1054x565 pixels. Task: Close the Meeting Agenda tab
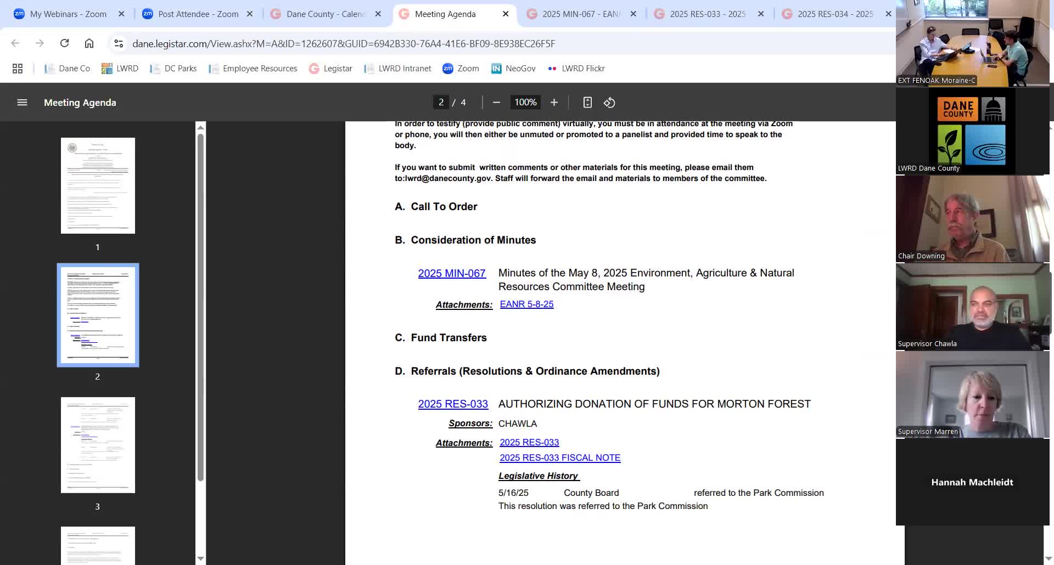click(506, 14)
